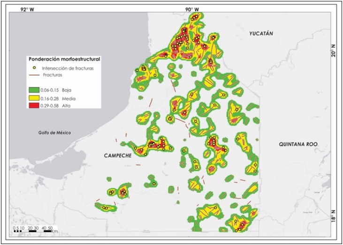This screenshot has height=245, width=343.
Task: Click the 90° W longitude label
Action: (x=191, y=9)
